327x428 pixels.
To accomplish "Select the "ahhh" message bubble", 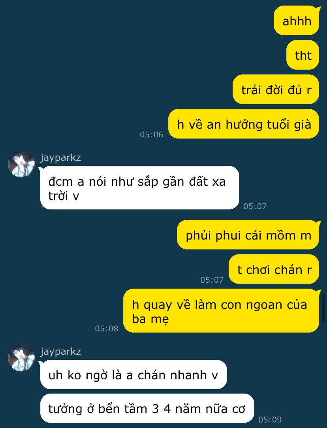I will coord(297,21).
